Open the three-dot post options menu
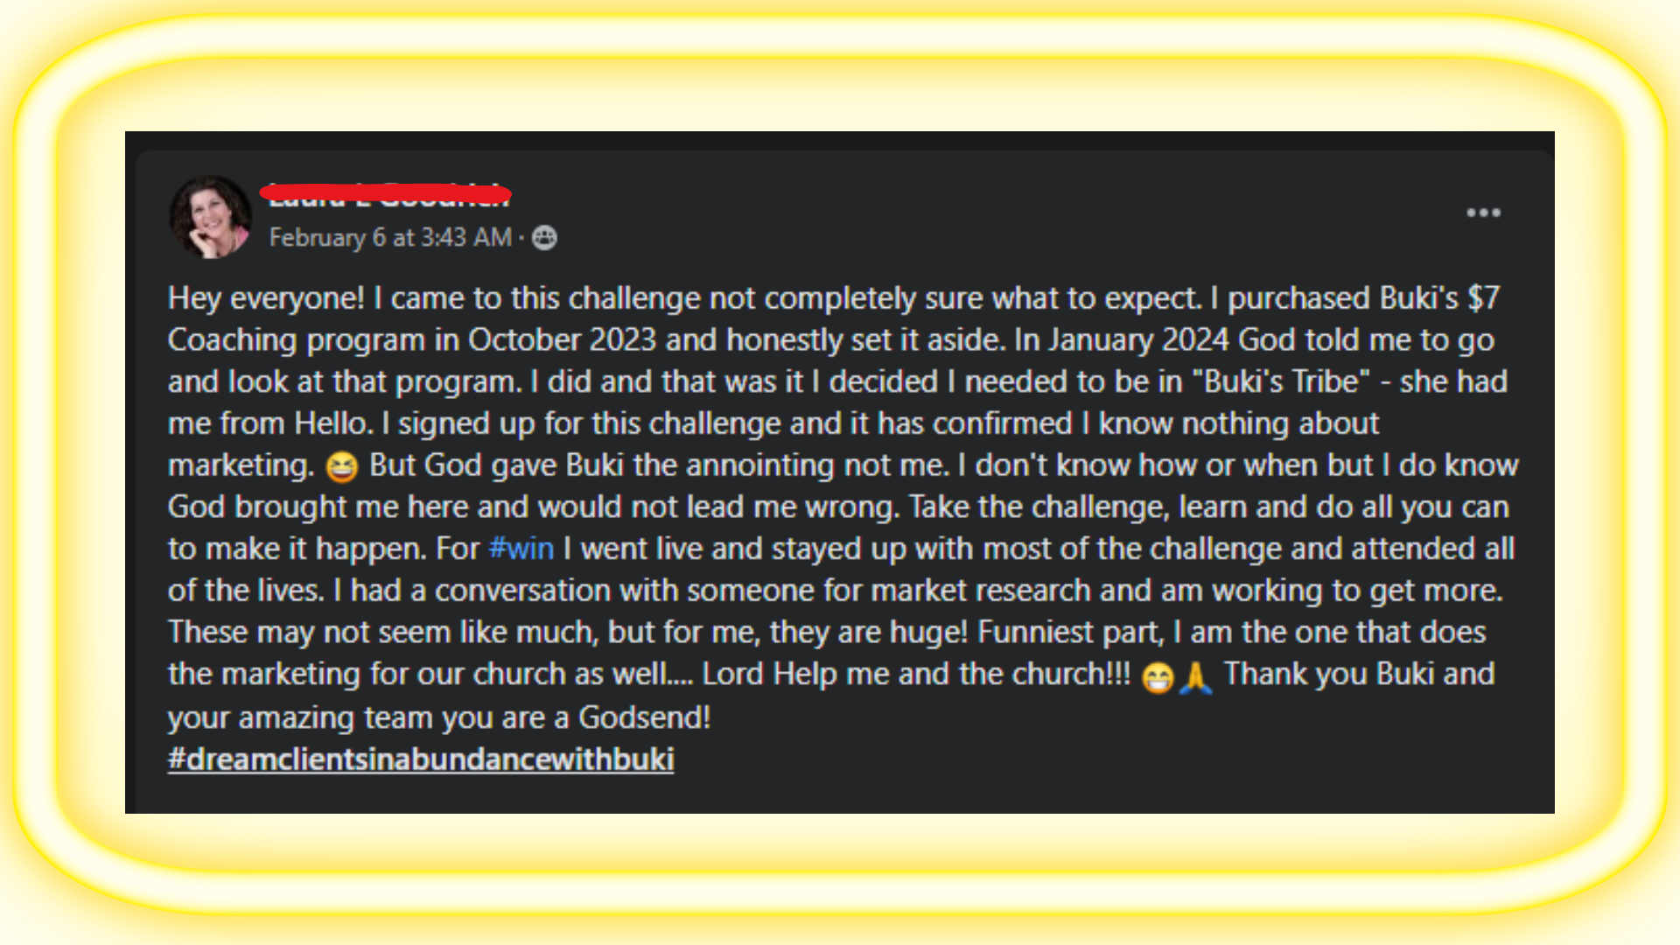Image resolution: width=1680 pixels, height=945 pixels. [1483, 213]
